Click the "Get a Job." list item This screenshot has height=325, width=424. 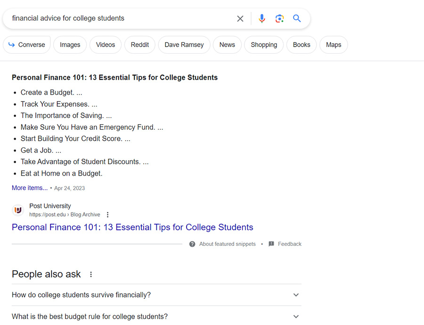(41, 150)
